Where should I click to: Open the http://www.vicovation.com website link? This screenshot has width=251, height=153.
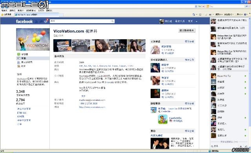92,107
